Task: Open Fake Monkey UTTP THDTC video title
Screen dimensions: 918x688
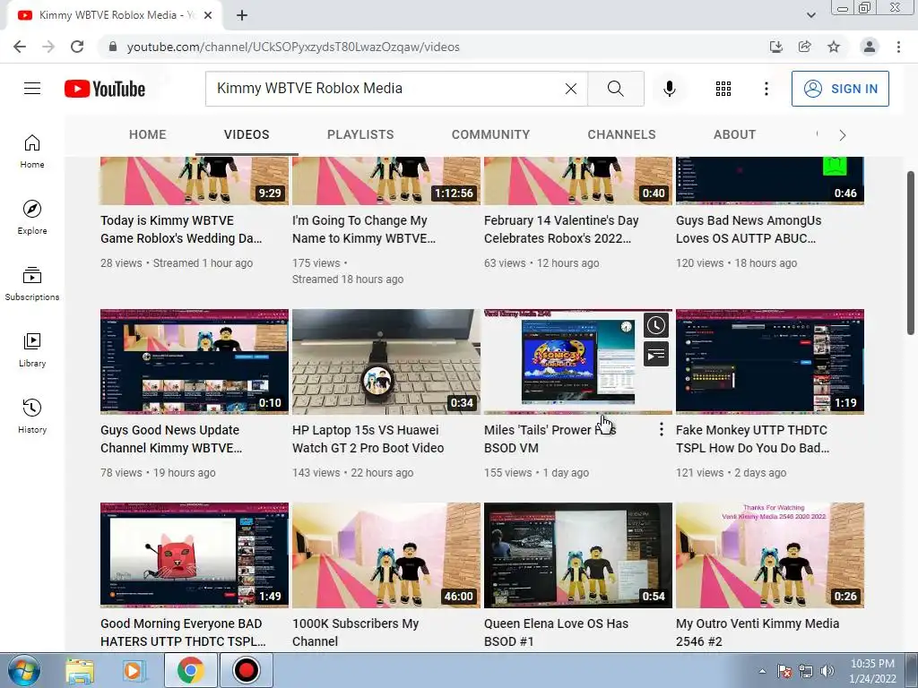Action: (x=752, y=439)
